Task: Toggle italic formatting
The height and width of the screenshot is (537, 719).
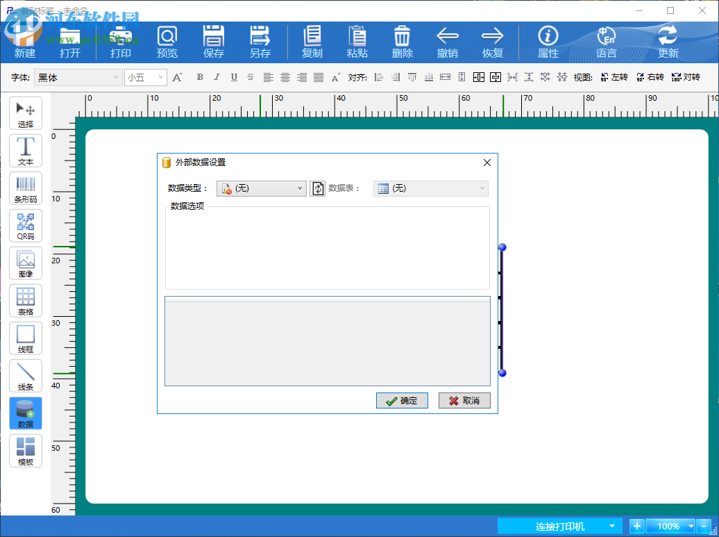Action: [217, 77]
